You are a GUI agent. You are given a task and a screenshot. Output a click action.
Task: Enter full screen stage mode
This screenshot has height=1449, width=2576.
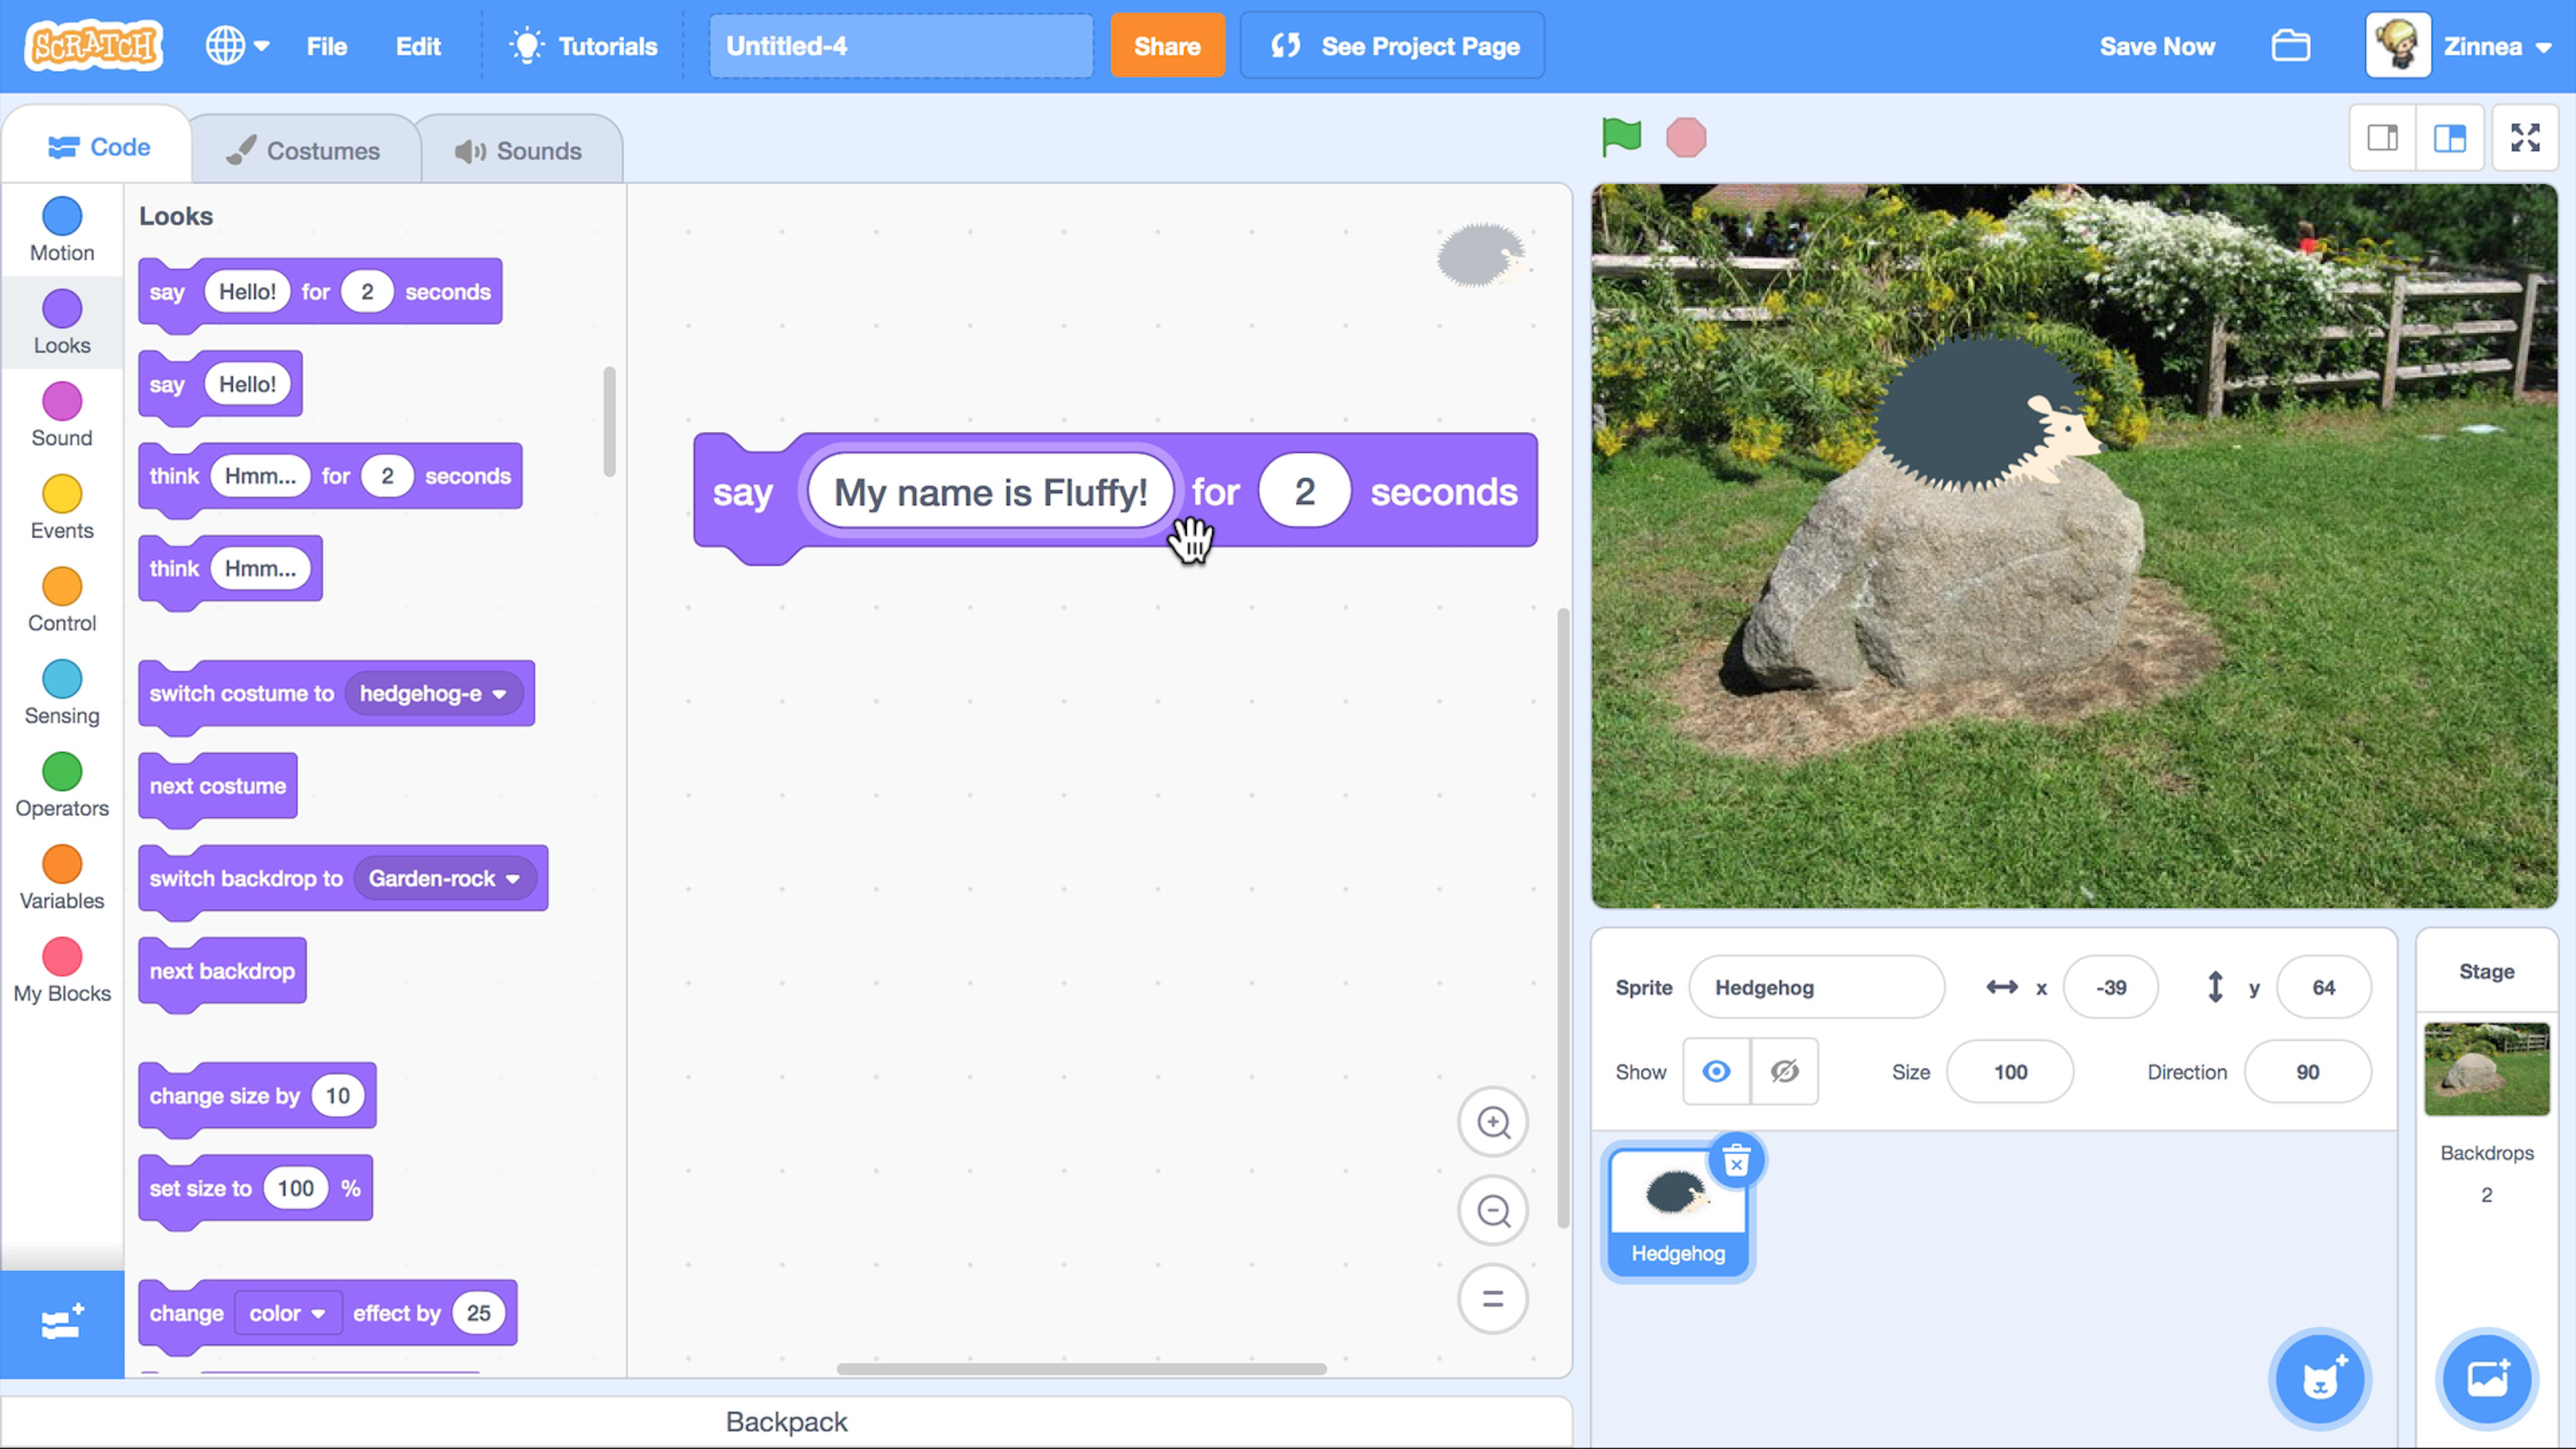2524,138
